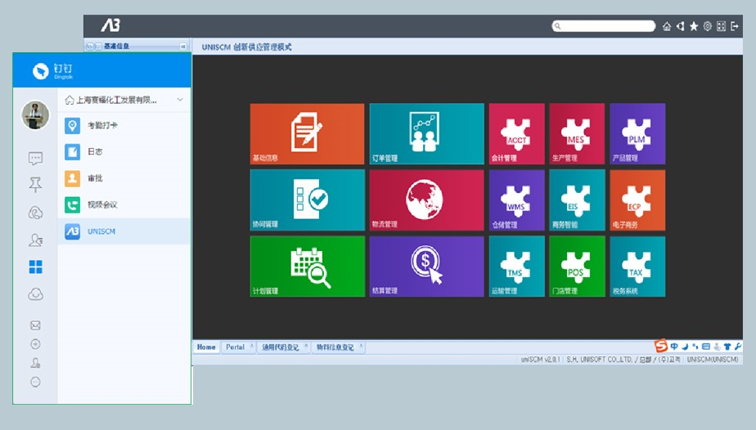Screen dimensions: 756x430
Task: Expand the 上海赛福化工发展有限 company dropdown
Action: click(x=180, y=100)
